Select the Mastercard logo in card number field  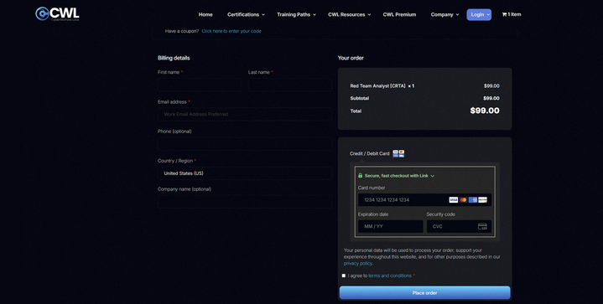point(463,199)
